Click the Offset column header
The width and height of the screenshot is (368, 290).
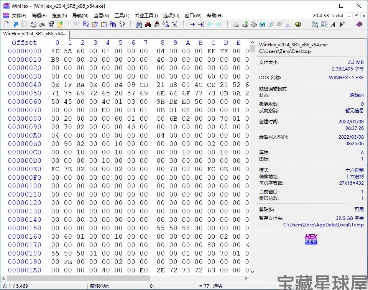[x=25, y=43]
